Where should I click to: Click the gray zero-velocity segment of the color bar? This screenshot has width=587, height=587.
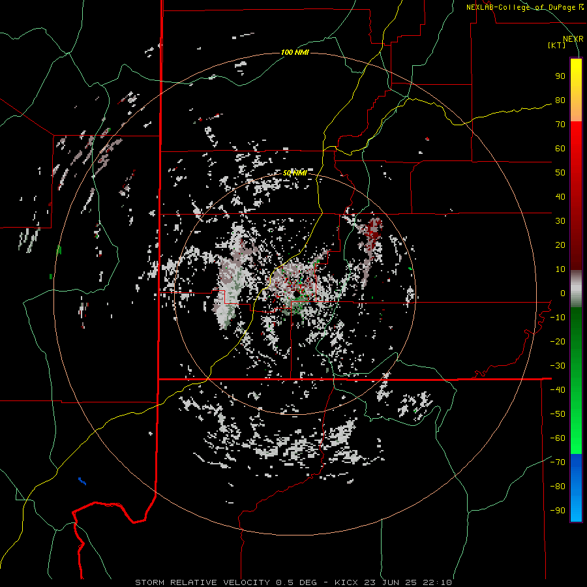(576, 289)
